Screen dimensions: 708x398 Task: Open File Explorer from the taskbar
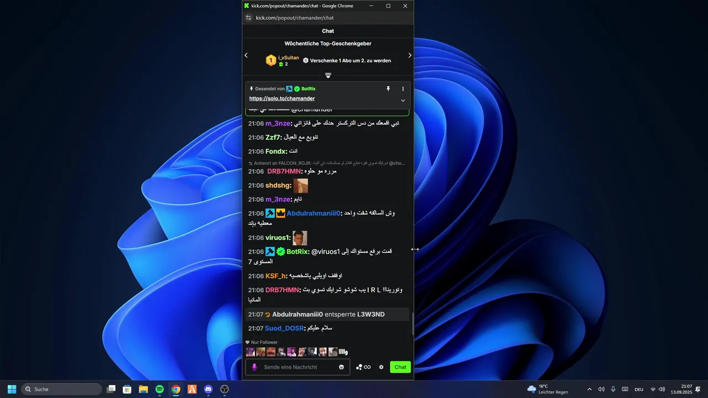pyautogui.click(x=143, y=389)
